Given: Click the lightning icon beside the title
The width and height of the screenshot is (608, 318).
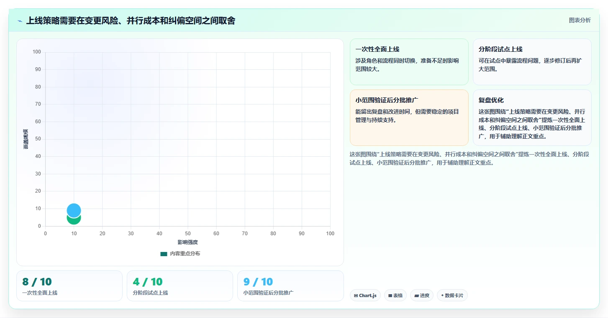Looking at the screenshot, I should point(20,20).
